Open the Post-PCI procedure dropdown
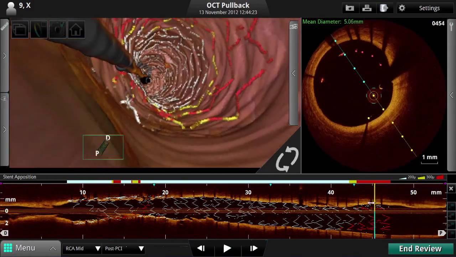This screenshot has width=456, height=257. coord(124,248)
